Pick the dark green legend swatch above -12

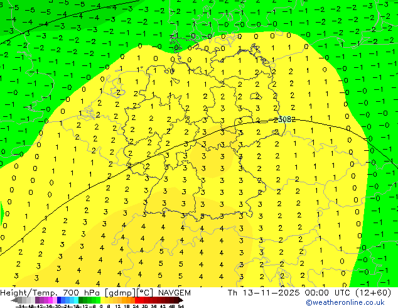coord(81,300)
